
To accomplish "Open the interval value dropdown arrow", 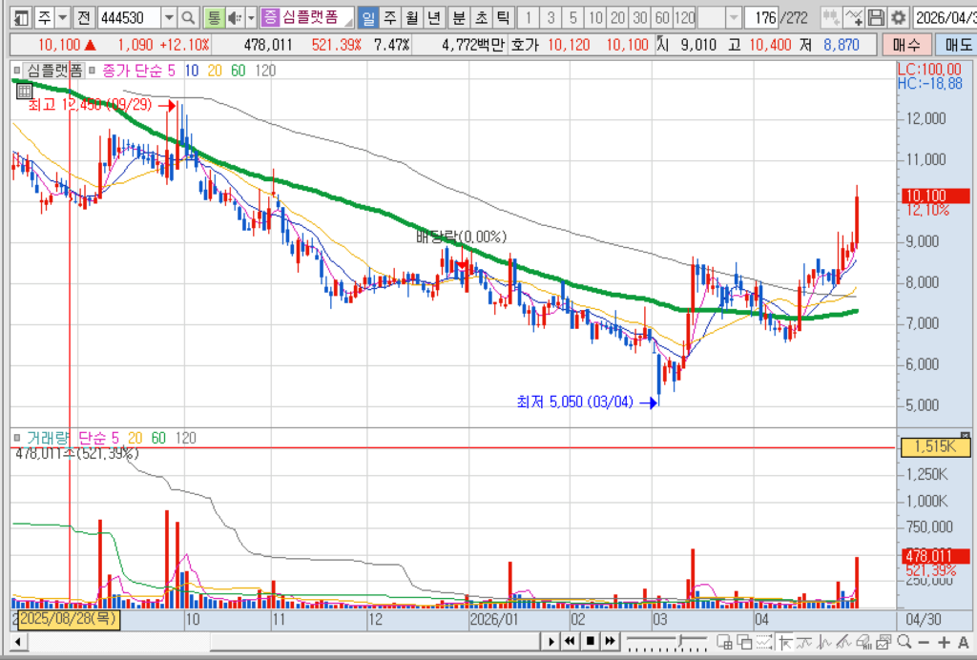I will click(x=734, y=17).
